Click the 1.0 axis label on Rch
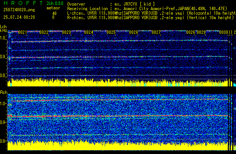Image resolution: width=236 pixels, height=154 pixels. (3, 104)
